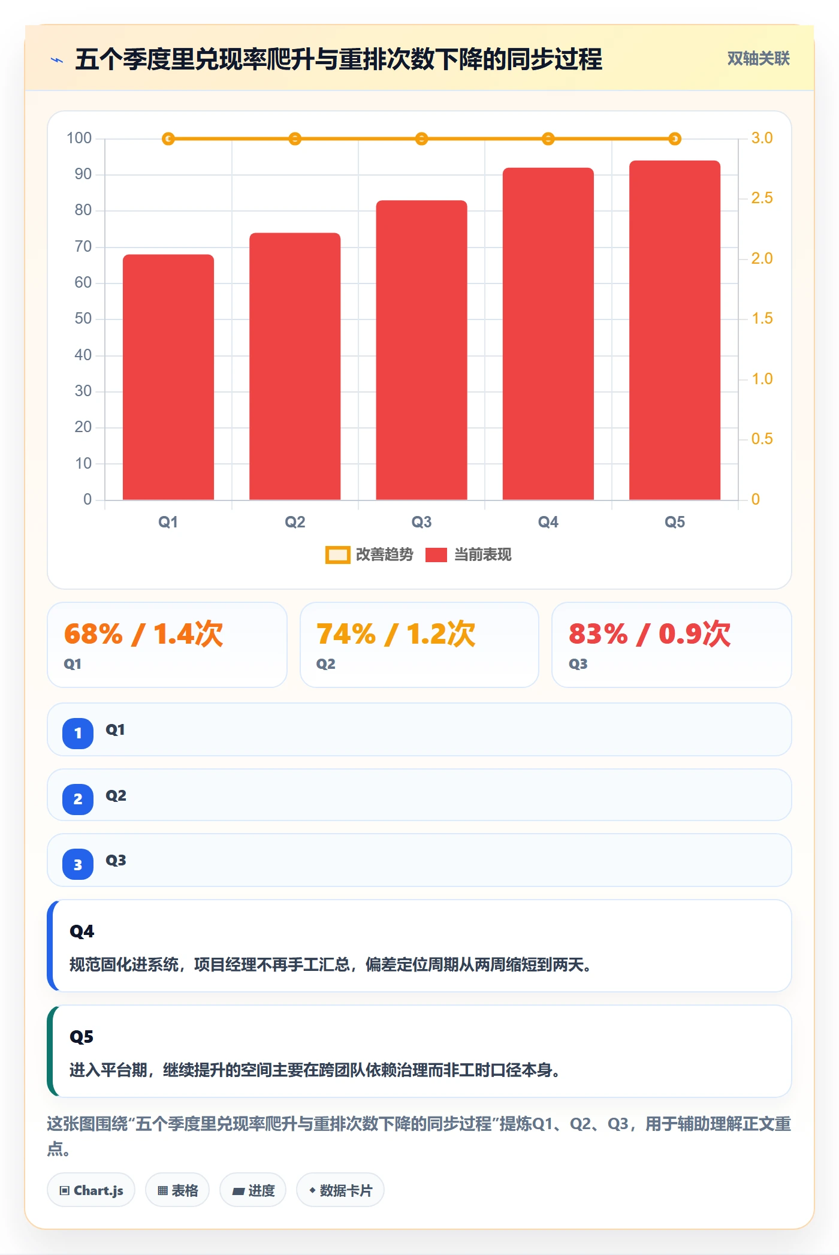Select the Q4 card about 规范固化进系统
This screenshot has width=839, height=1255.
coord(419,946)
